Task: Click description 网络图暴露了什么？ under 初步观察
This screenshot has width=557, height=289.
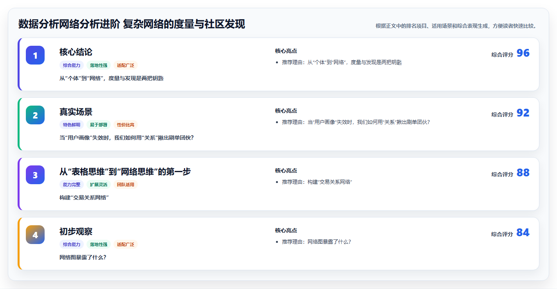Action: (x=83, y=257)
